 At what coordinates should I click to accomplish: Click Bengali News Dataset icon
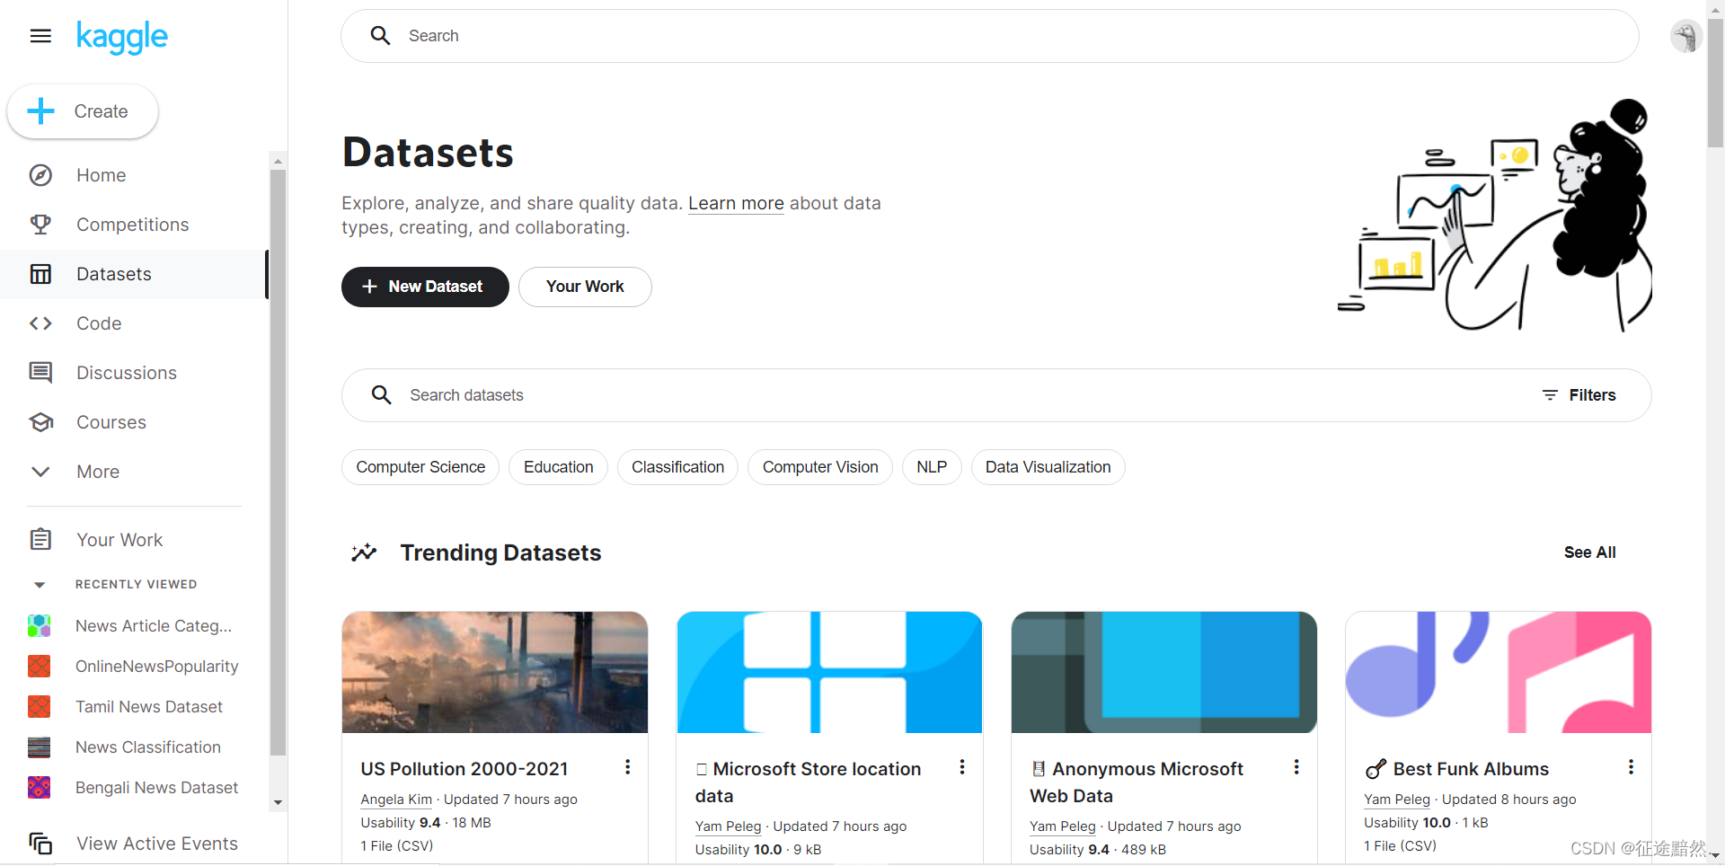tap(39, 787)
